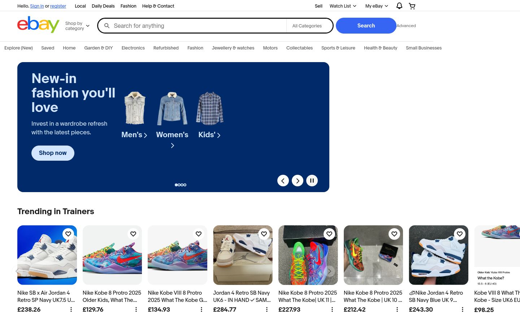Open Help & Contact link
Screen dimensions: 520x325
(x=158, y=6)
